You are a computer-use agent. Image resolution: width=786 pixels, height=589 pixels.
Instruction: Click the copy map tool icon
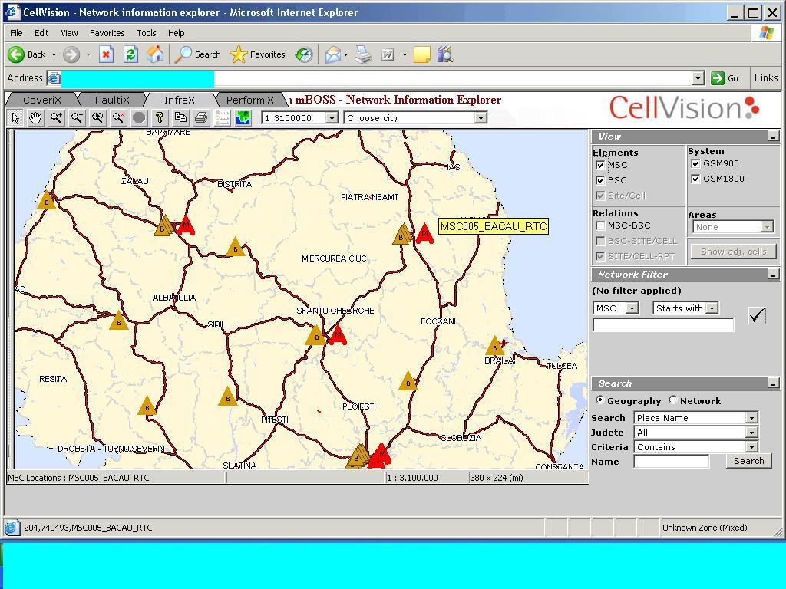[180, 117]
